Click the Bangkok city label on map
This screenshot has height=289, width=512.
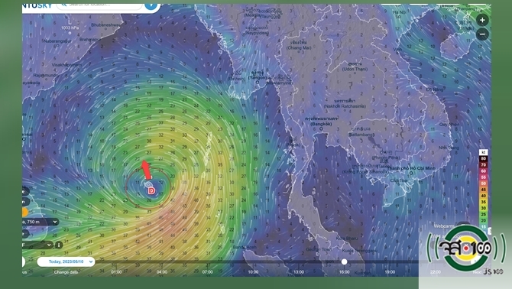click(x=321, y=124)
